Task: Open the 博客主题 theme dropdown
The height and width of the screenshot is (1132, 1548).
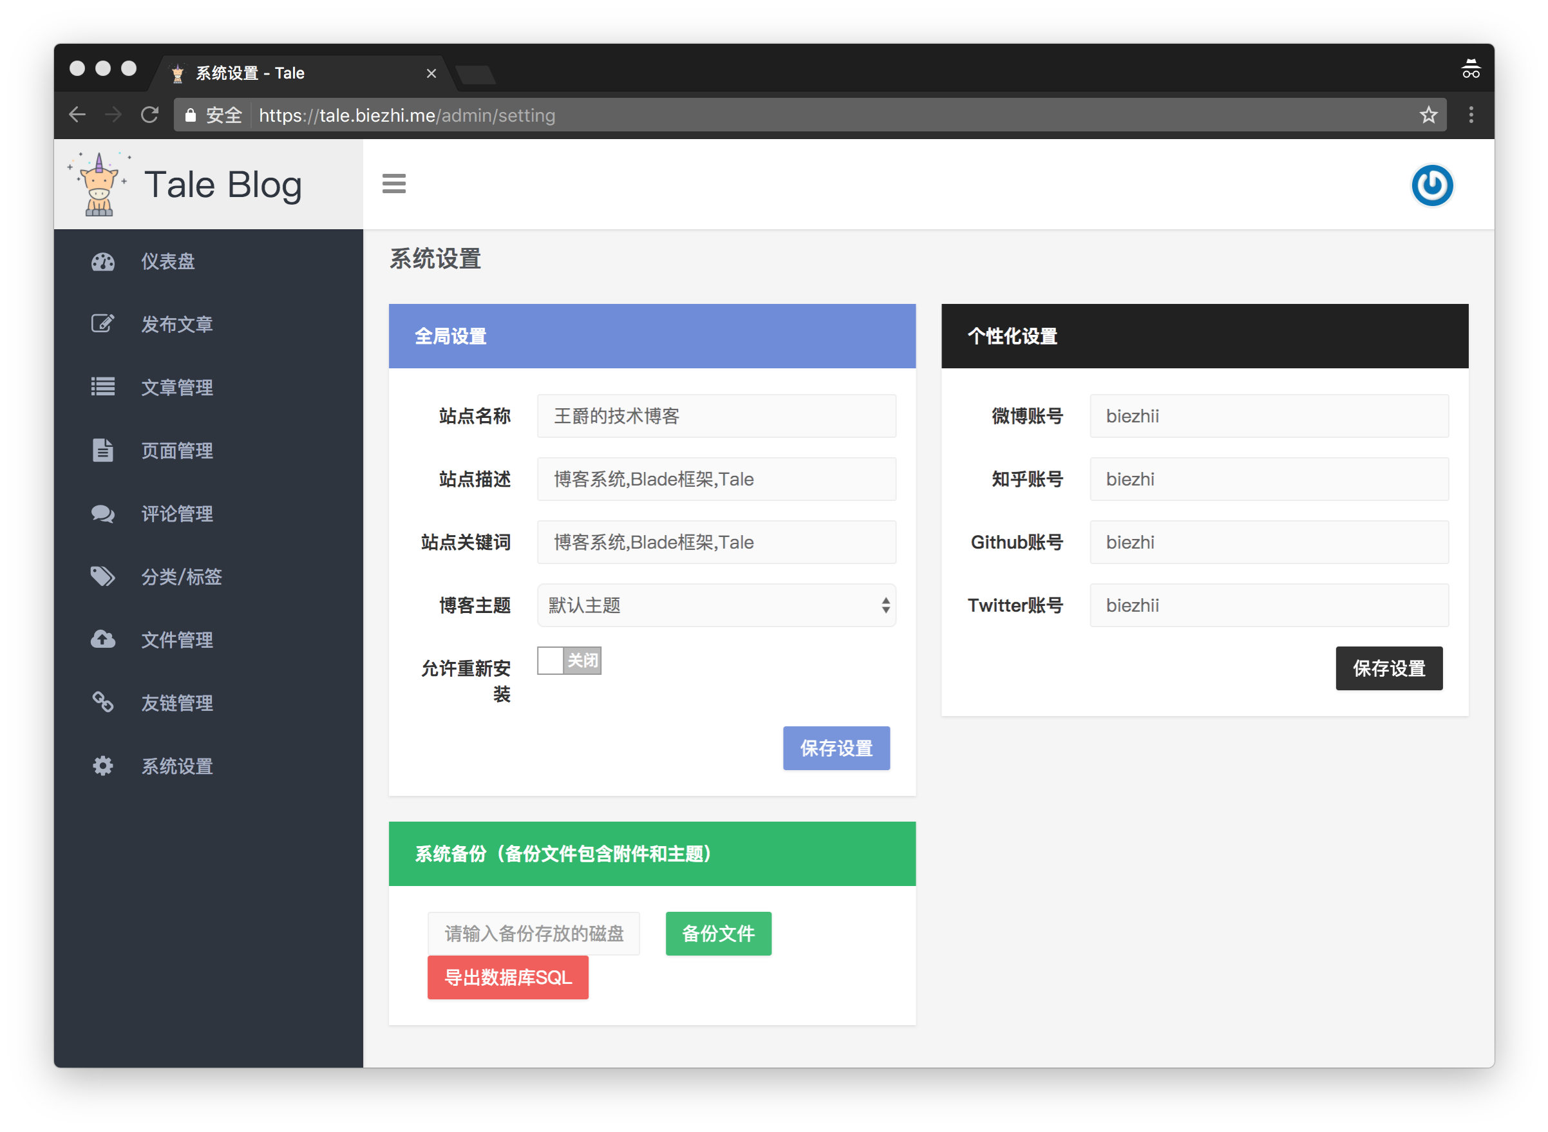Action: (716, 605)
